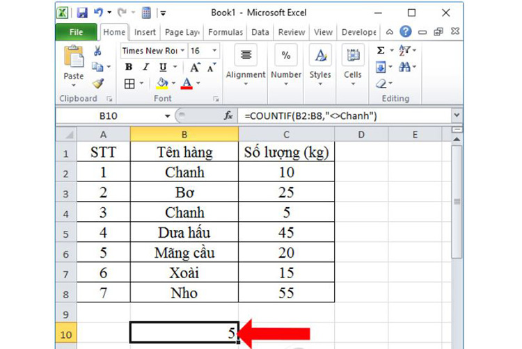Click the calculator icon in quick access toolbar
Screen dimensions: 522x349
[x=146, y=13]
